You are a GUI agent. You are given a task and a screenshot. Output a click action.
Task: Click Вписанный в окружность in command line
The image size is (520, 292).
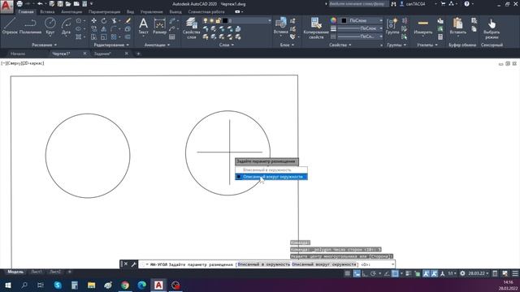263,264
